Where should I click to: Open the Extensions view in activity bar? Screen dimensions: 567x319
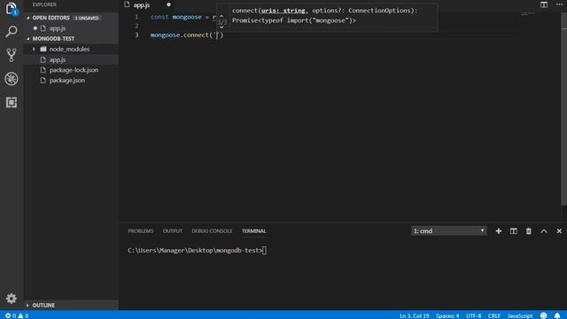(x=12, y=103)
